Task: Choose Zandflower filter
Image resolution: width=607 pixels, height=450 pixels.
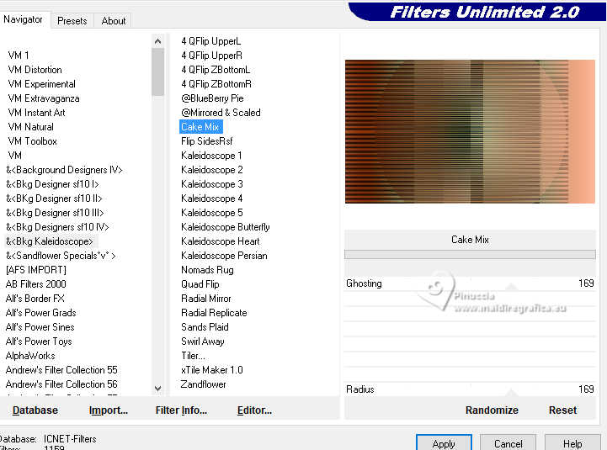Action: (203, 384)
